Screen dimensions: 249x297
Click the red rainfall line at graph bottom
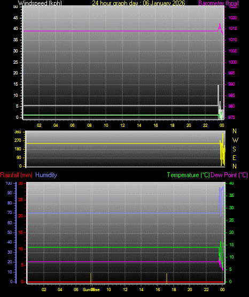click(x=126, y=282)
